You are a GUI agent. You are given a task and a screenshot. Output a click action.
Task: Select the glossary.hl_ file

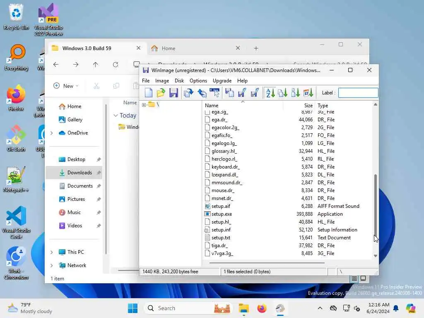(224, 151)
